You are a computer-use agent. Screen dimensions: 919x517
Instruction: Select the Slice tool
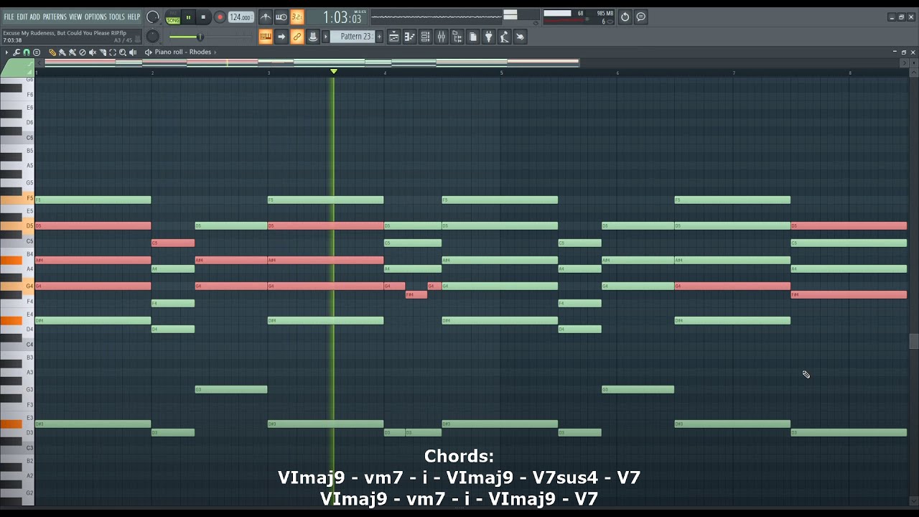[x=103, y=52]
